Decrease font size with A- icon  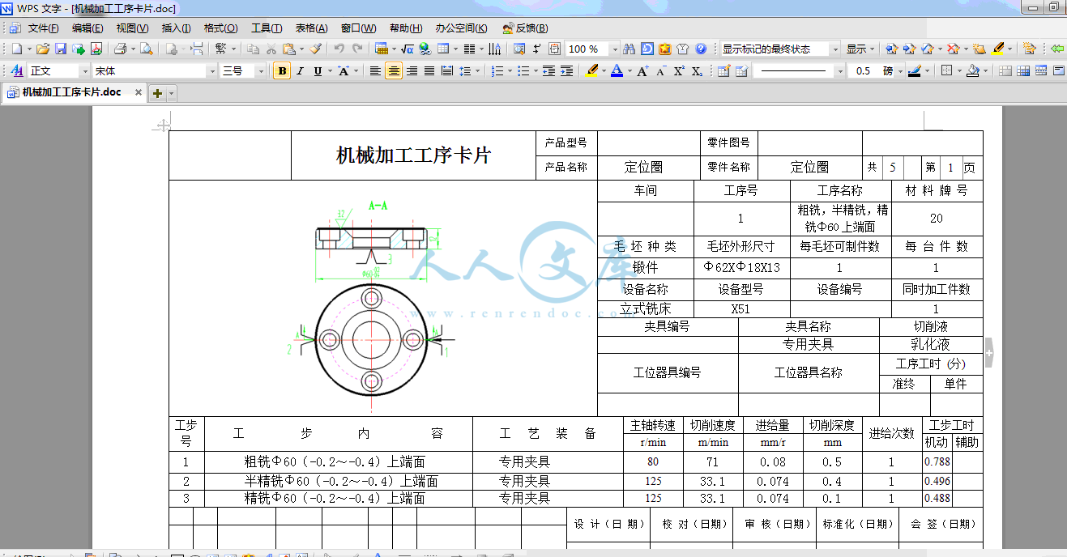tap(660, 71)
